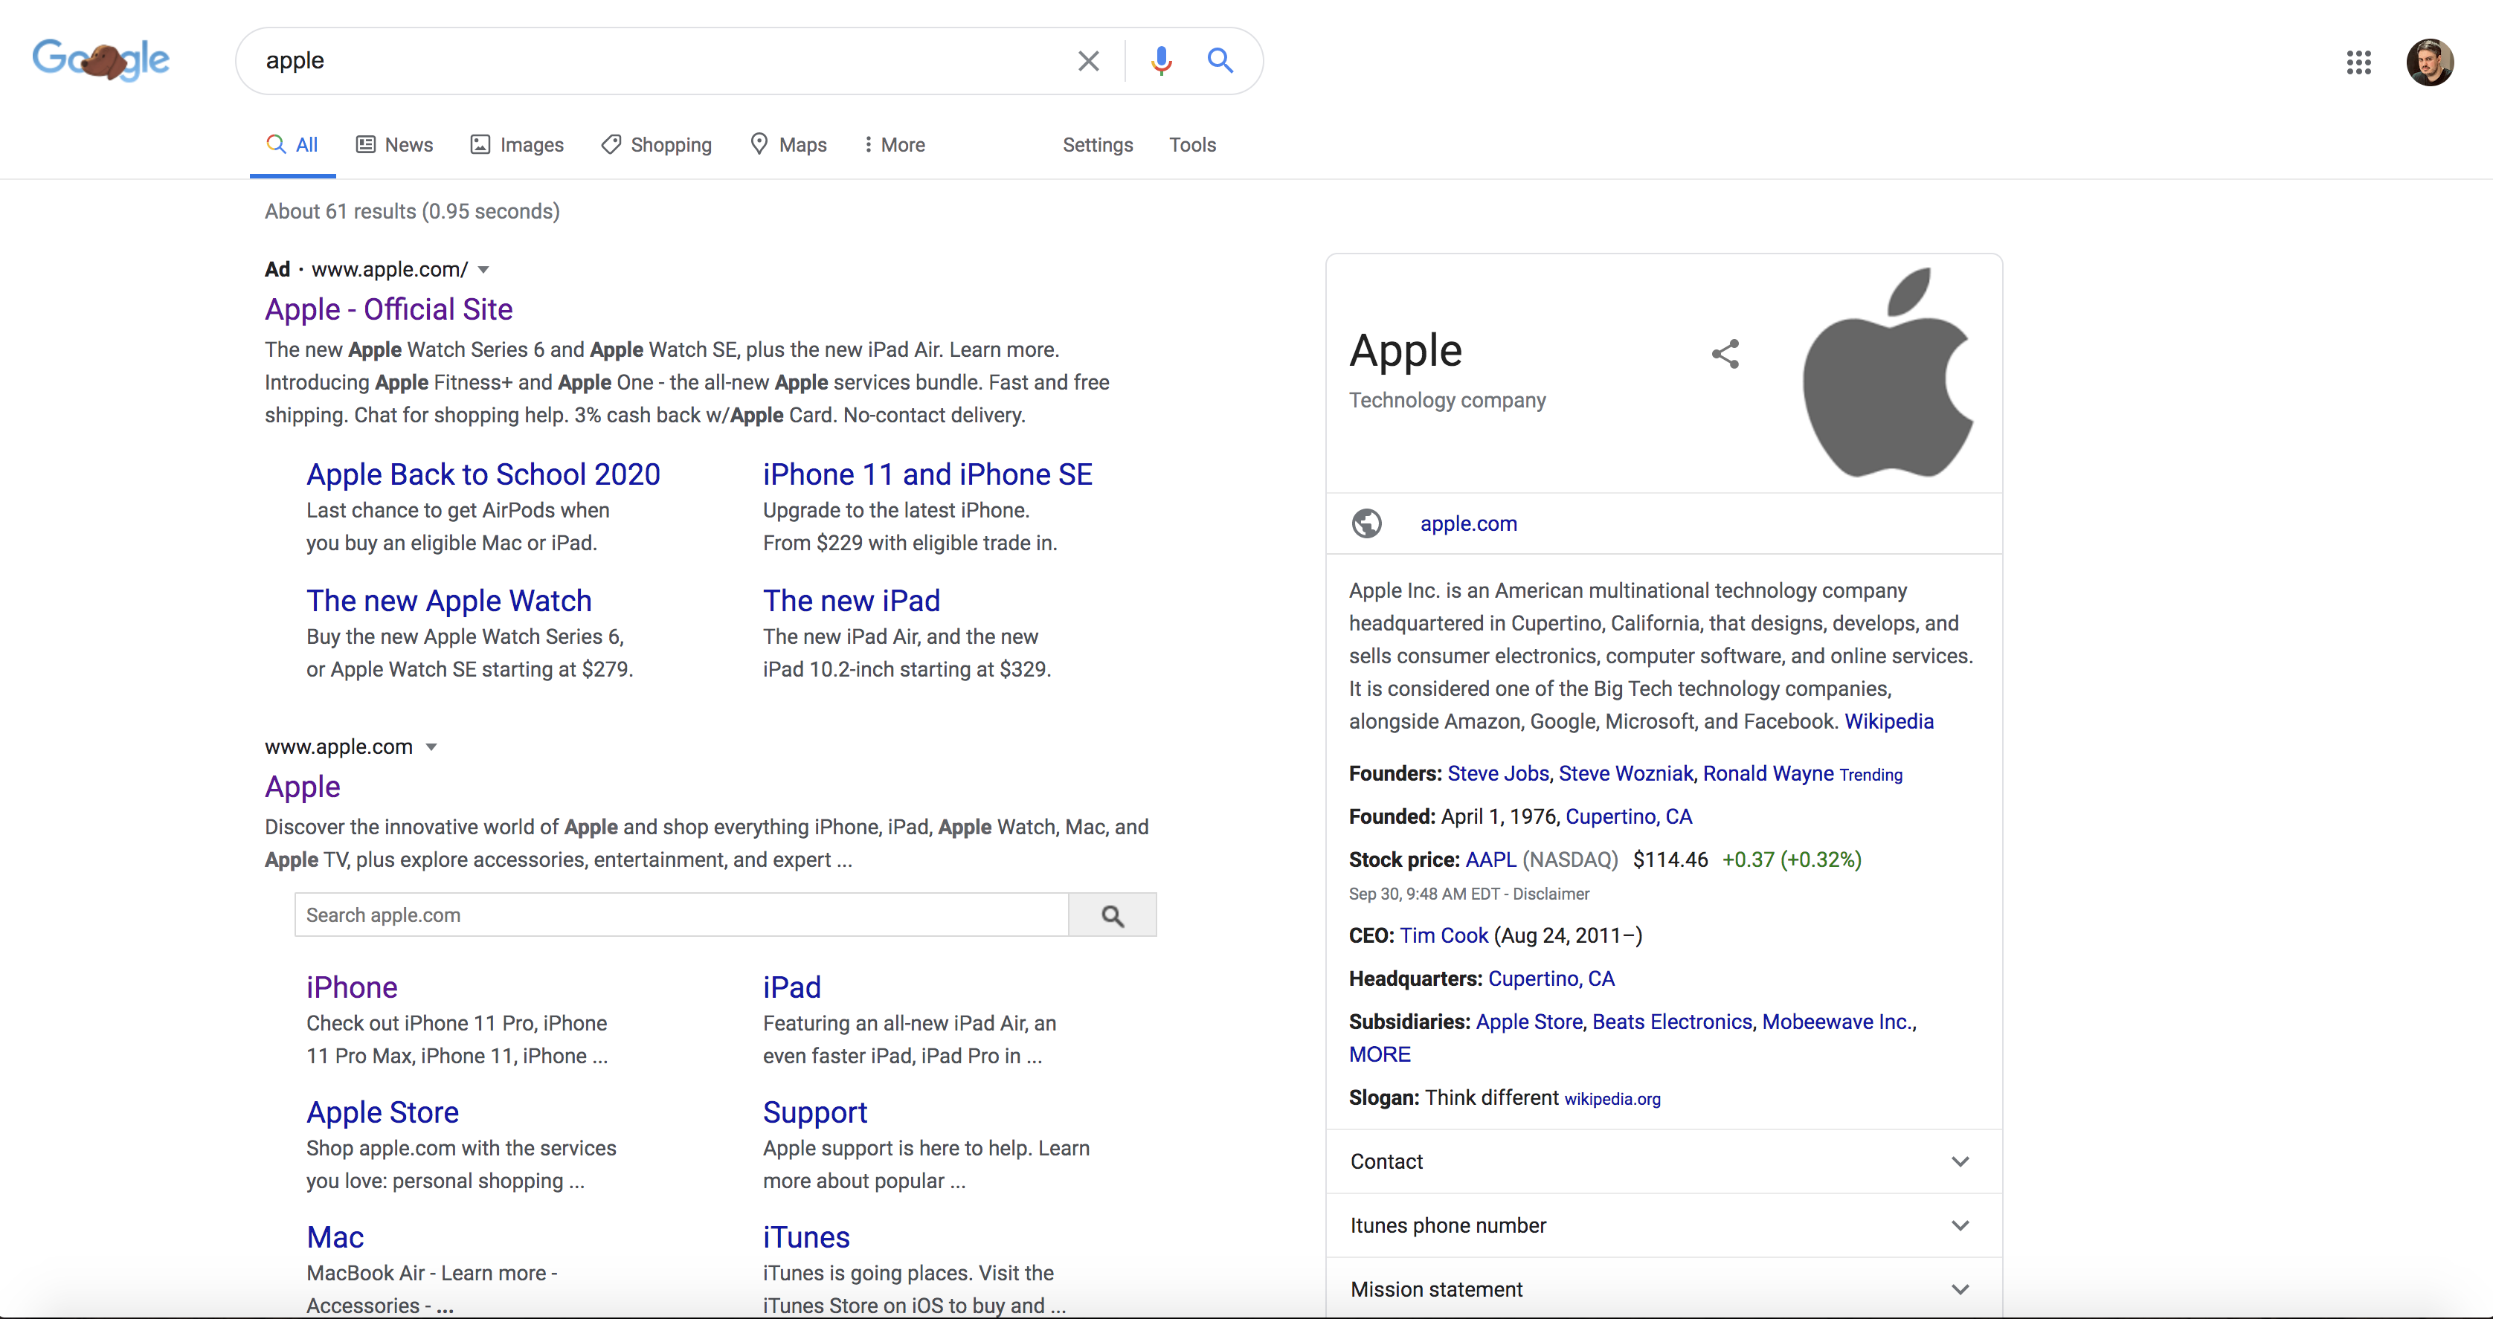Open the Google apps grid icon
This screenshot has height=1319, width=2493.
click(2358, 63)
